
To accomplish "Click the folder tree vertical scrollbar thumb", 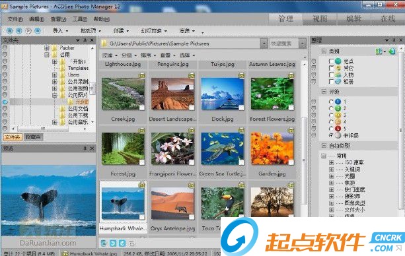I will (x=92, y=88).
